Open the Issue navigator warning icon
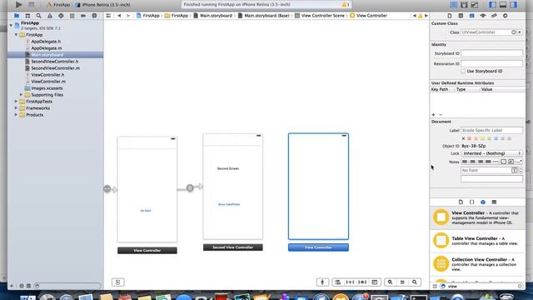The height and width of the screenshot is (300, 533). (x=50, y=16)
